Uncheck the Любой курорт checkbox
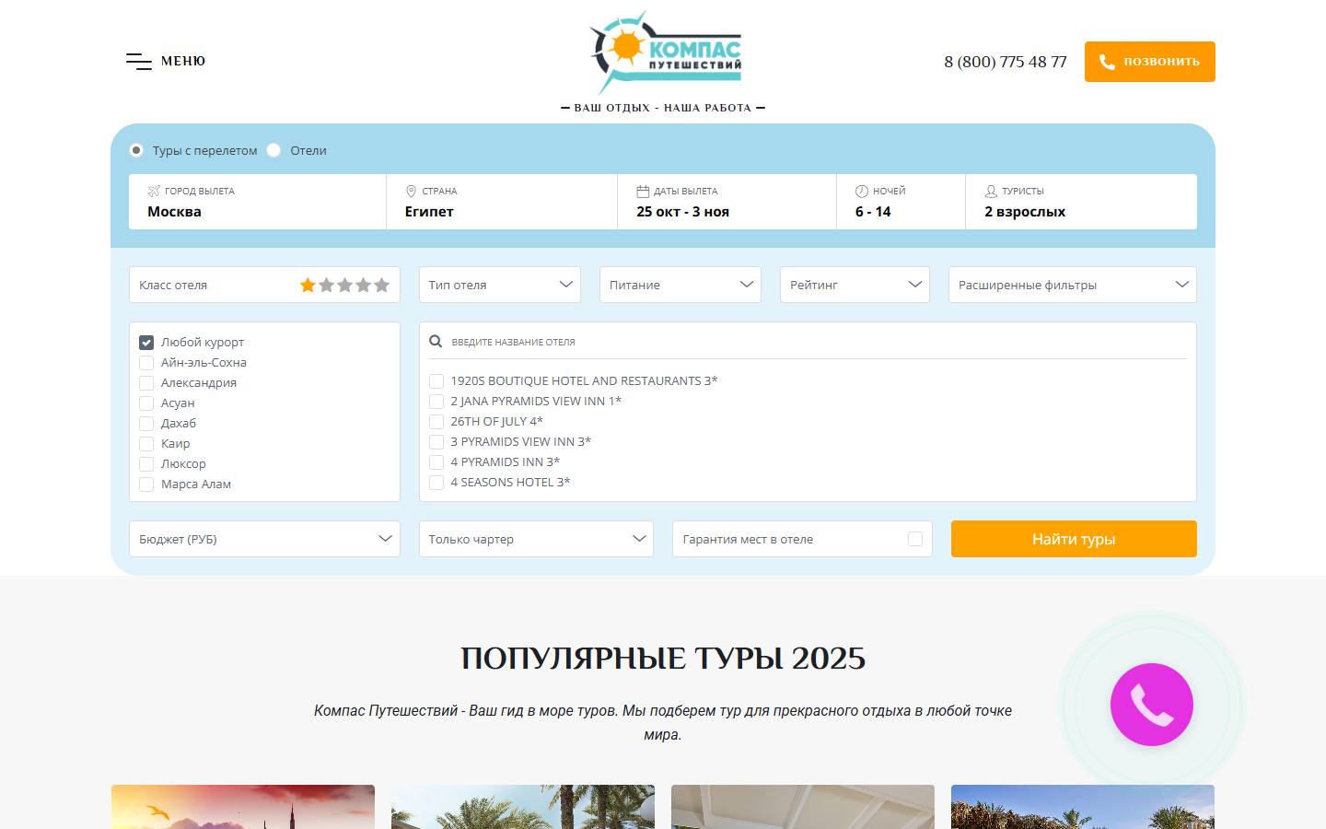Viewport: 1326px width, 829px height. [146, 342]
